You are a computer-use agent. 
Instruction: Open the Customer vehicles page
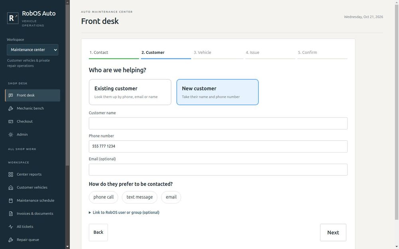(33, 188)
